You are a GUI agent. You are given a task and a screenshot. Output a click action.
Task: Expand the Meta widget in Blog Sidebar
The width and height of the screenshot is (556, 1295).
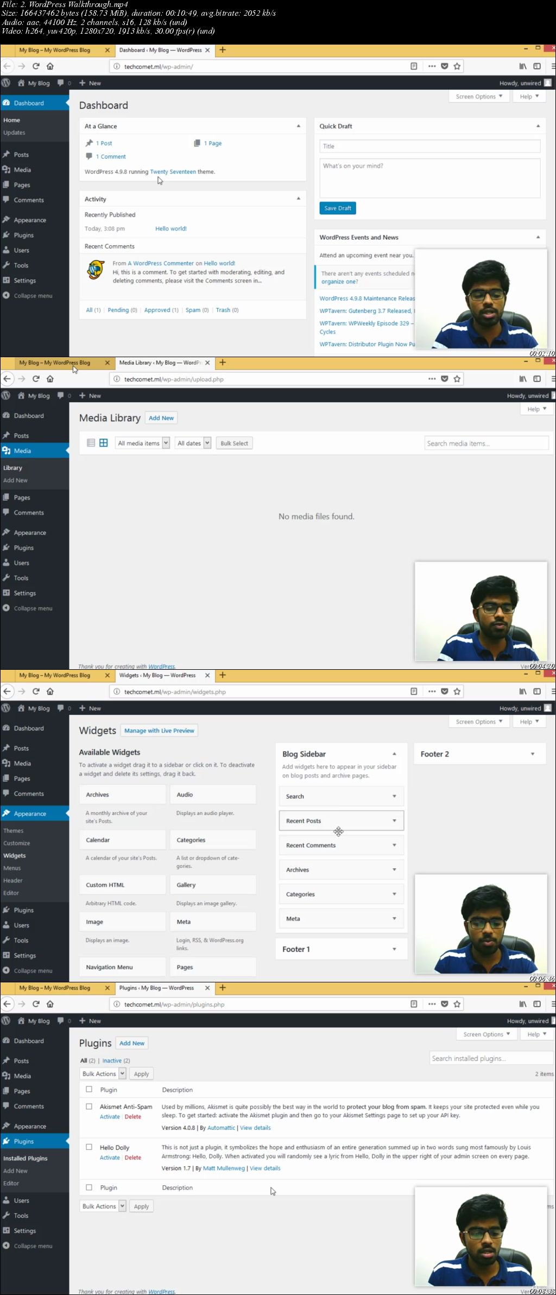[394, 919]
